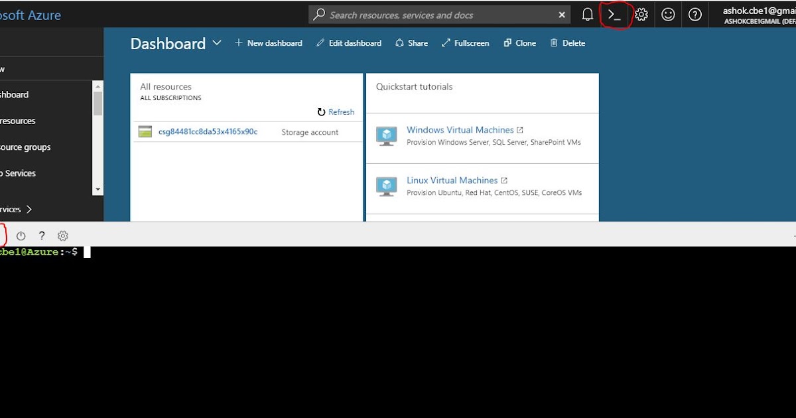Open the Linux Virtual Machines tutorial
796x418 pixels.
click(452, 180)
